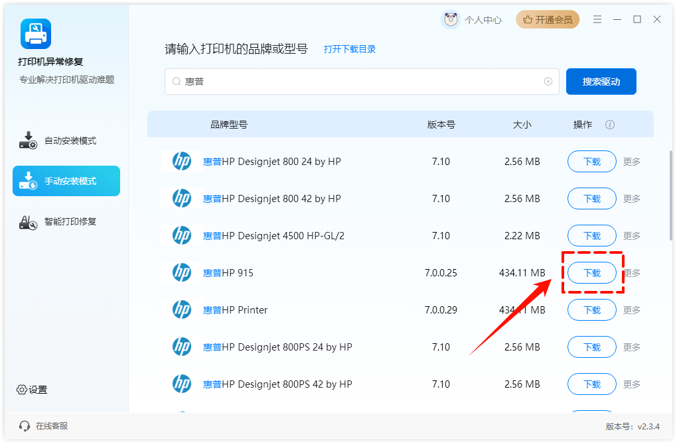Click the settings gear icon
This screenshot has height=444, width=677.
22,390
